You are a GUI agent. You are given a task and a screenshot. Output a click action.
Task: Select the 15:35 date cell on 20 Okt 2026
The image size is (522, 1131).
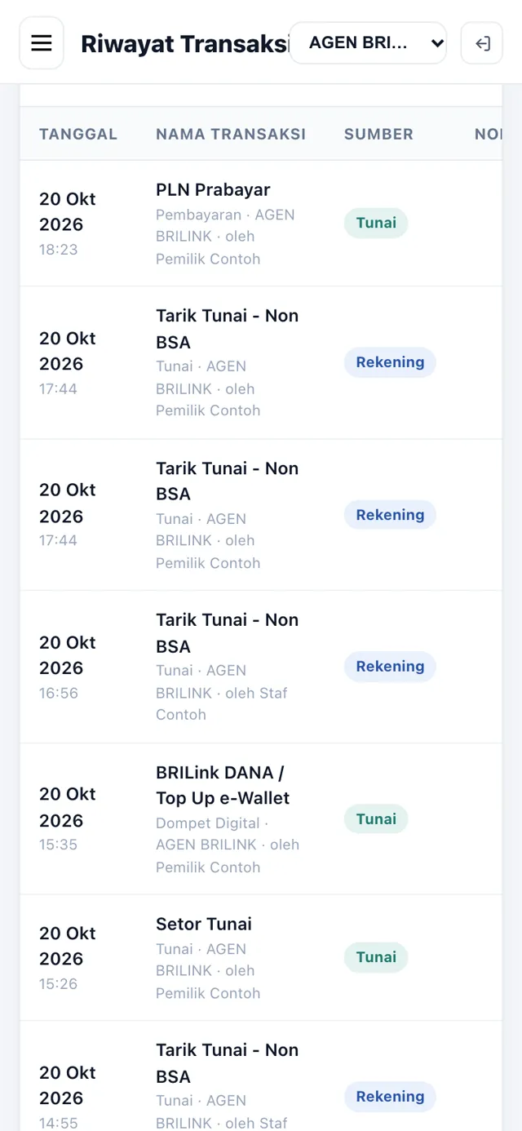coord(68,818)
